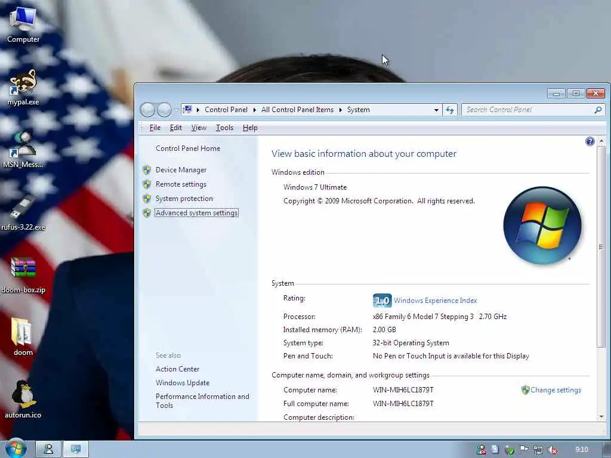The width and height of the screenshot is (611, 458).
Task: Click the Back navigation button
Action: pyautogui.click(x=148, y=110)
